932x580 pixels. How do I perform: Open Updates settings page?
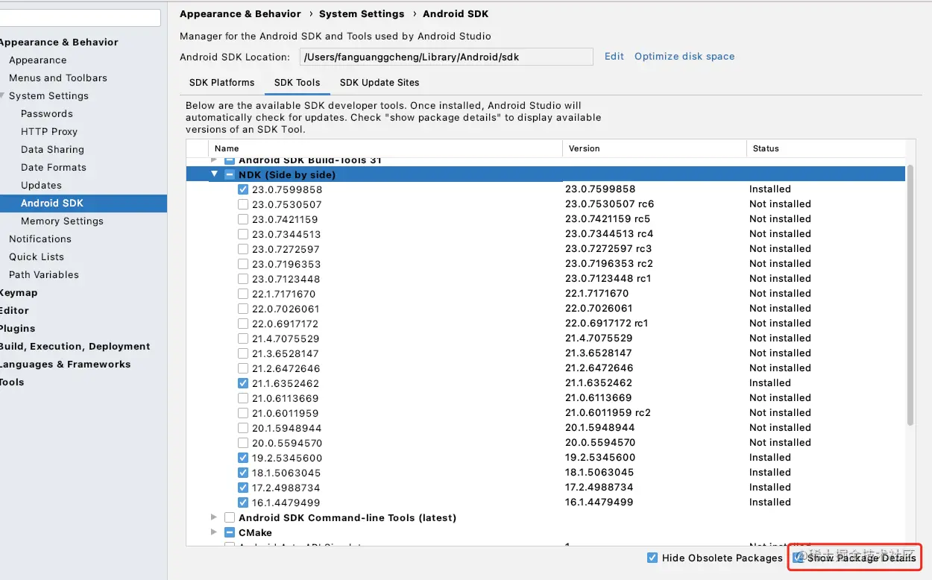(41, 186)
